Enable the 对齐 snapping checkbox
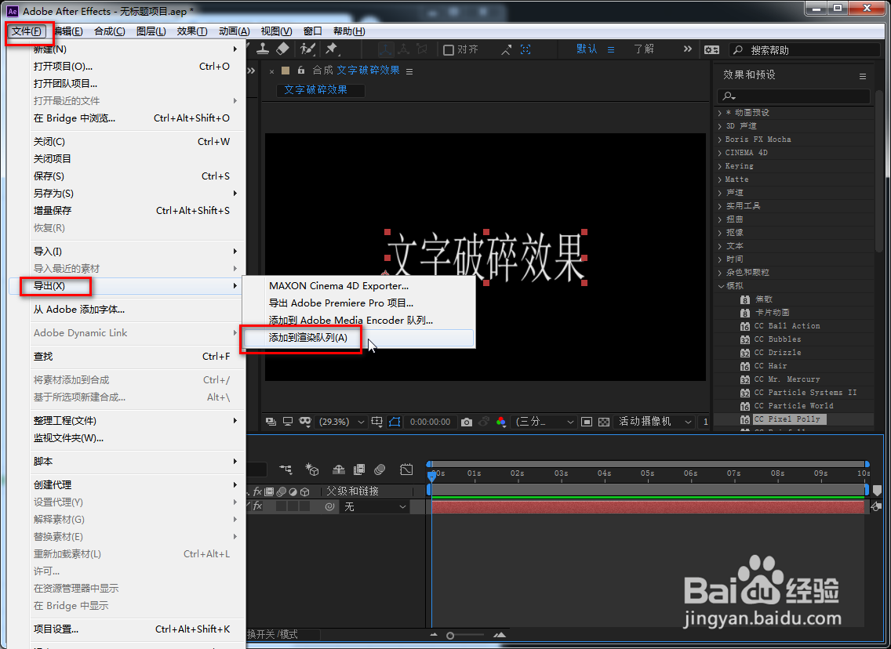Screen dimensions: 891x649 tap(449, 49)
